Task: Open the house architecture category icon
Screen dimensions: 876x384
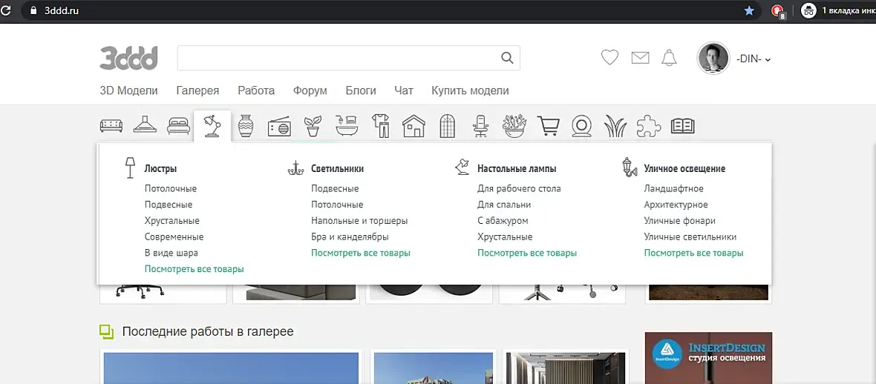Action: (414, 126)
